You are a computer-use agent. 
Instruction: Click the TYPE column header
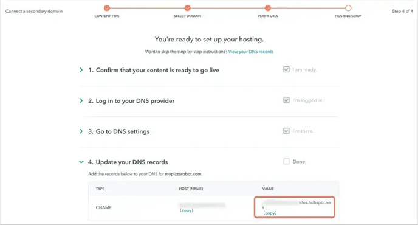coord(100,189)
